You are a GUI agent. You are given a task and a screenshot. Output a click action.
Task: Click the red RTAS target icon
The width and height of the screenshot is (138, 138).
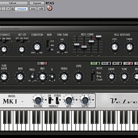tap(50, 8)
